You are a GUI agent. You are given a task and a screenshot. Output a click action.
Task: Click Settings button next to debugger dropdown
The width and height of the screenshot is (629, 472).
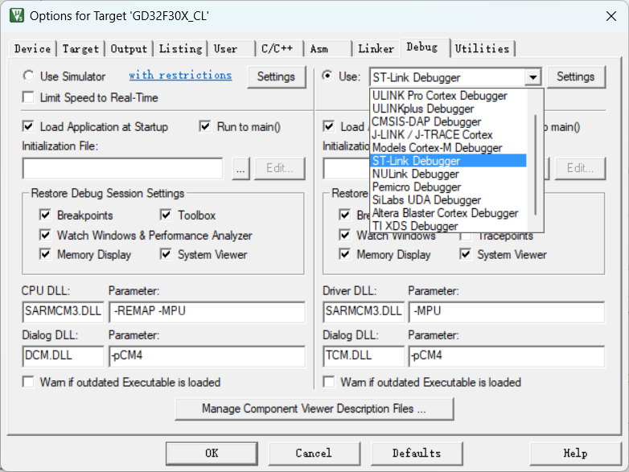(x=576, y=76)
